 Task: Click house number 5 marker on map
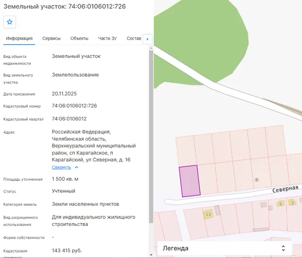[x=280, y=204]
